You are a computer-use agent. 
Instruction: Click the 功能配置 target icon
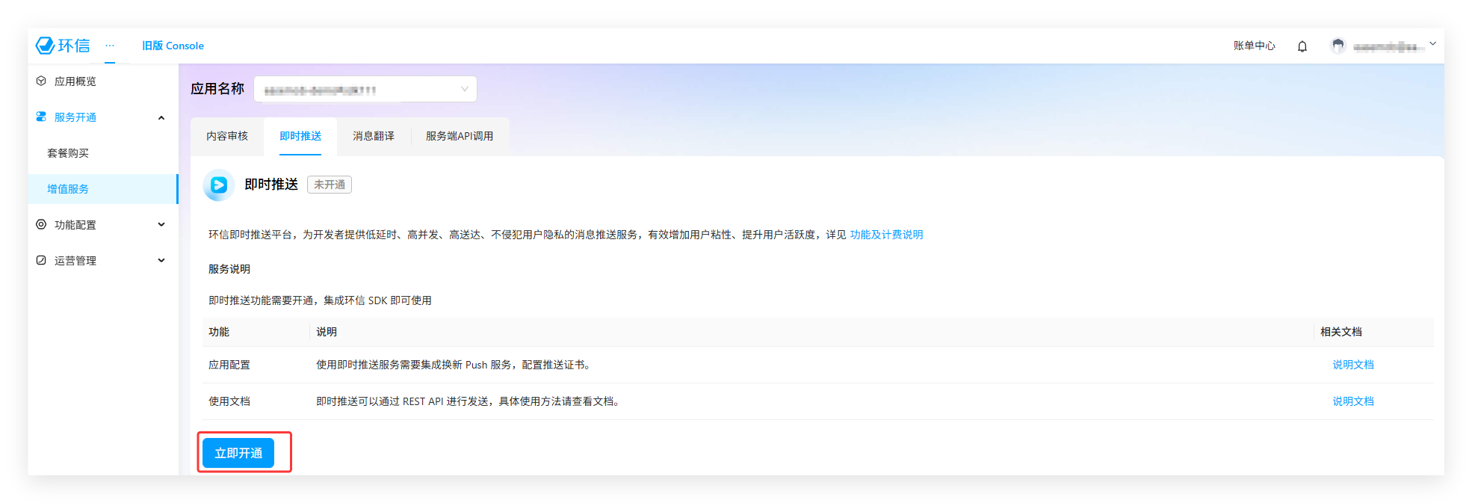pos(41,224)
